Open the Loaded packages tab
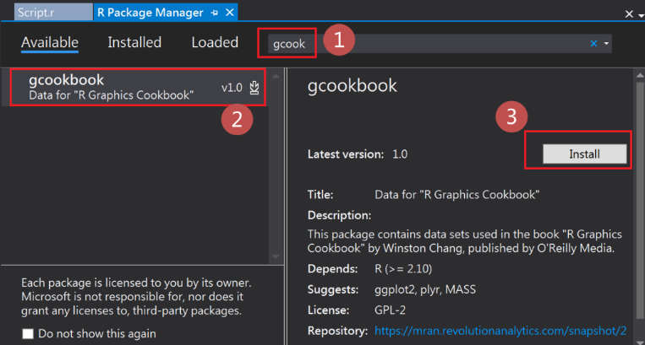The height and width of the screenshot is (345, 645). 215,42
